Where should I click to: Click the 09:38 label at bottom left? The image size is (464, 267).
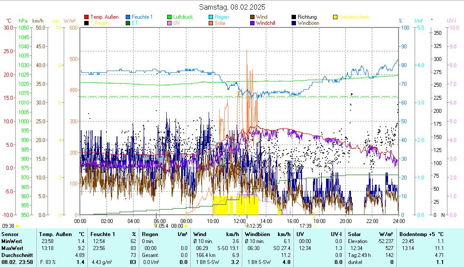pos(8,226)
